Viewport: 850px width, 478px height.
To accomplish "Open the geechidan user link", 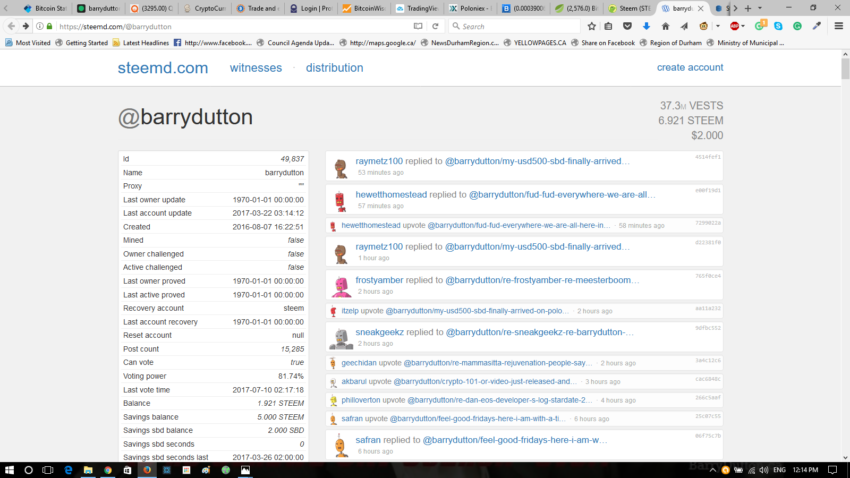I will point(359,363).
